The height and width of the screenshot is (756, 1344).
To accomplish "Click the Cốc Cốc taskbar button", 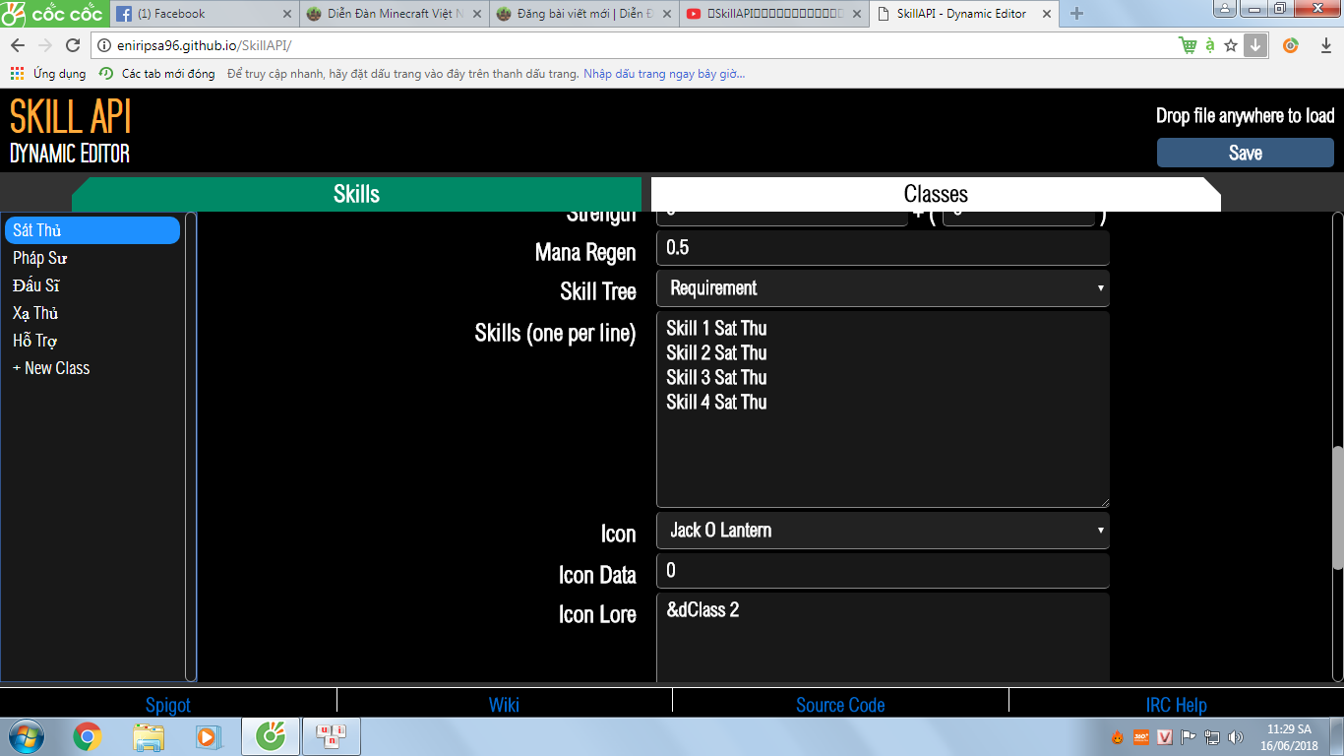I will [271, 736].
